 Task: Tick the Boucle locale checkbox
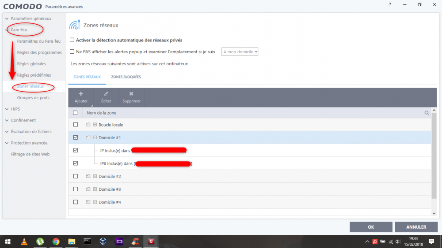click(x=75, y=125)
